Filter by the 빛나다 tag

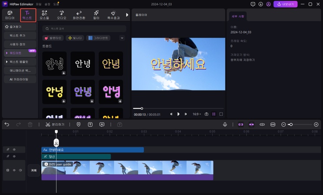coord(75,38)
